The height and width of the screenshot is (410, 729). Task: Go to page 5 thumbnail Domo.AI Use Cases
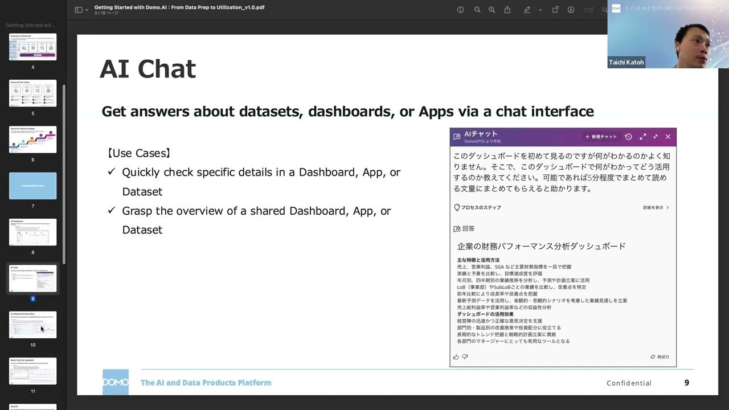(32, 93)
